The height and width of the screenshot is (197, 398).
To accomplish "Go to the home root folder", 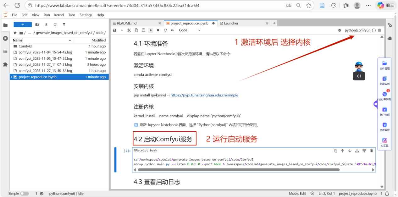I will coord(15,33).
